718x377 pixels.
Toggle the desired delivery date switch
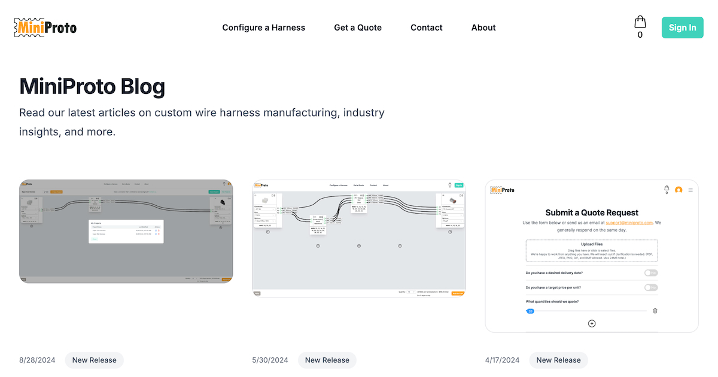(650, 273)
